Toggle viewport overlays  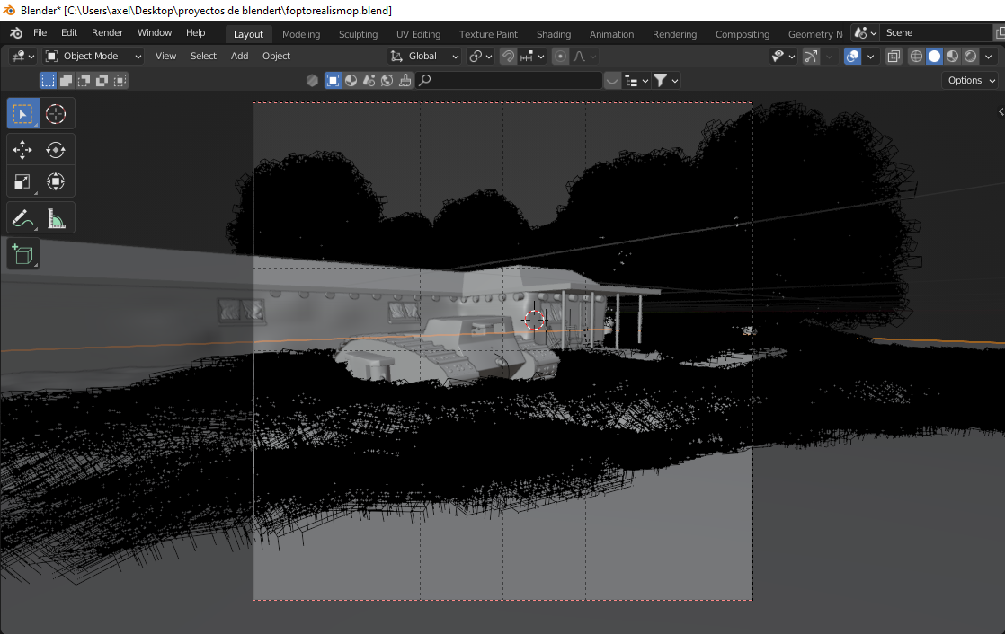[852, 57]
